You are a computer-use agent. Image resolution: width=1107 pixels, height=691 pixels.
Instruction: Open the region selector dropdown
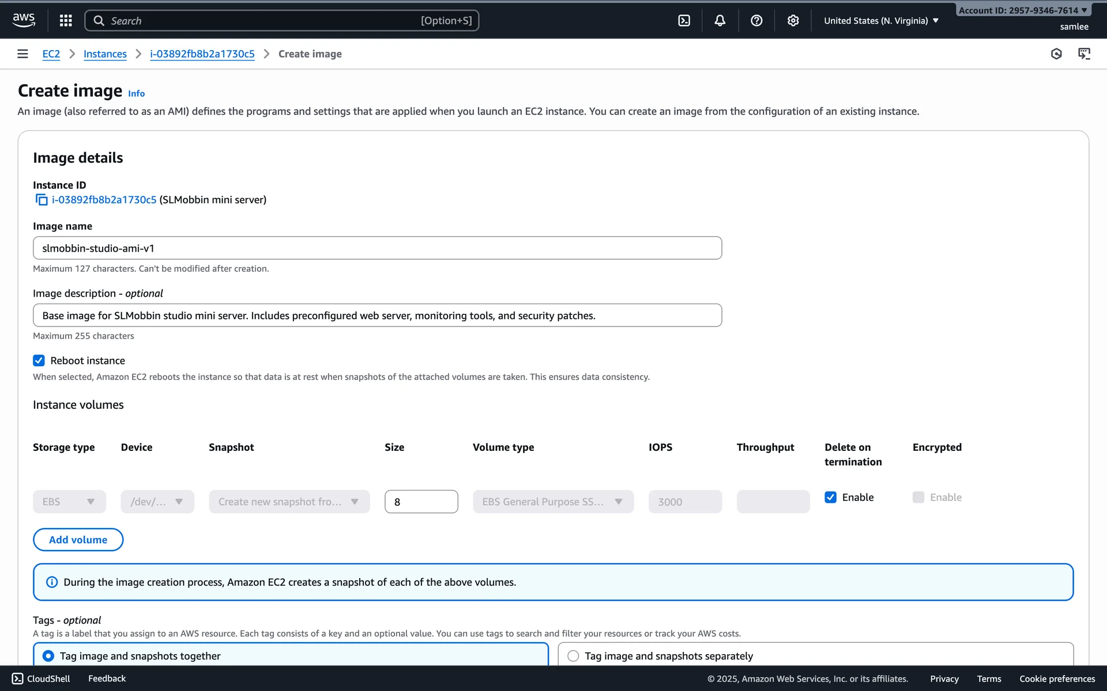pos(880,21)
